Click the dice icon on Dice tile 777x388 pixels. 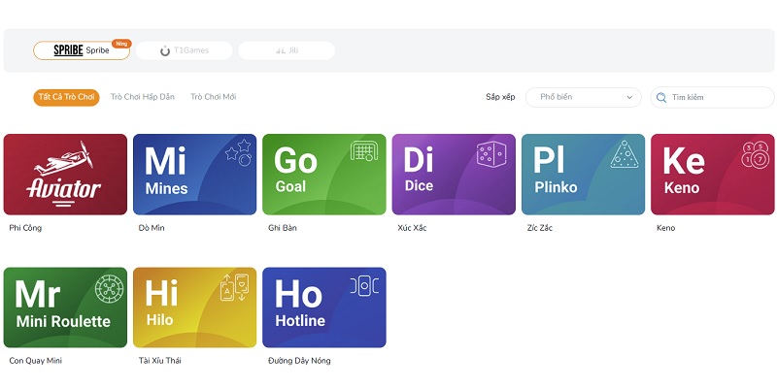[x=491, y=154]
